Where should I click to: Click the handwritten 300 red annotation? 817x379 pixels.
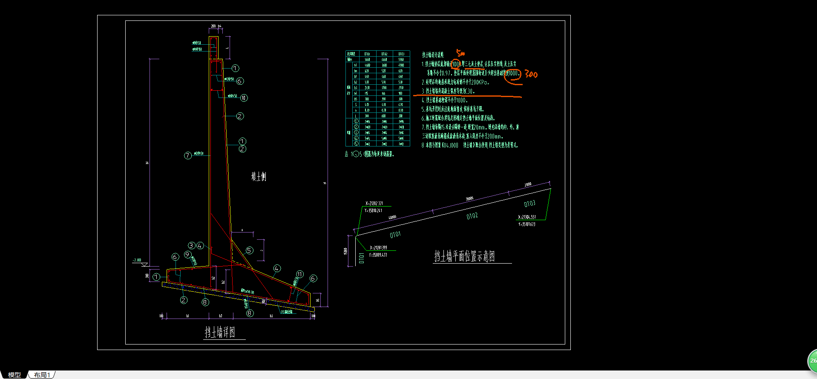[531, 74]
